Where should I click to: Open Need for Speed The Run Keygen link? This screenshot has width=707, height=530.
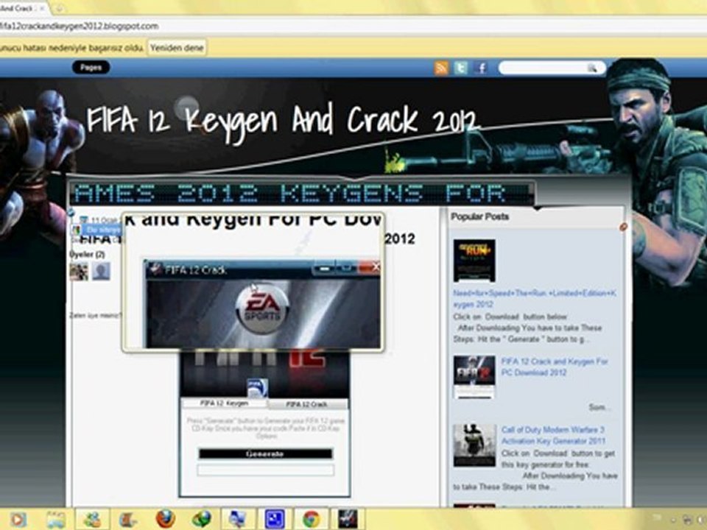[x=535, y=299]
